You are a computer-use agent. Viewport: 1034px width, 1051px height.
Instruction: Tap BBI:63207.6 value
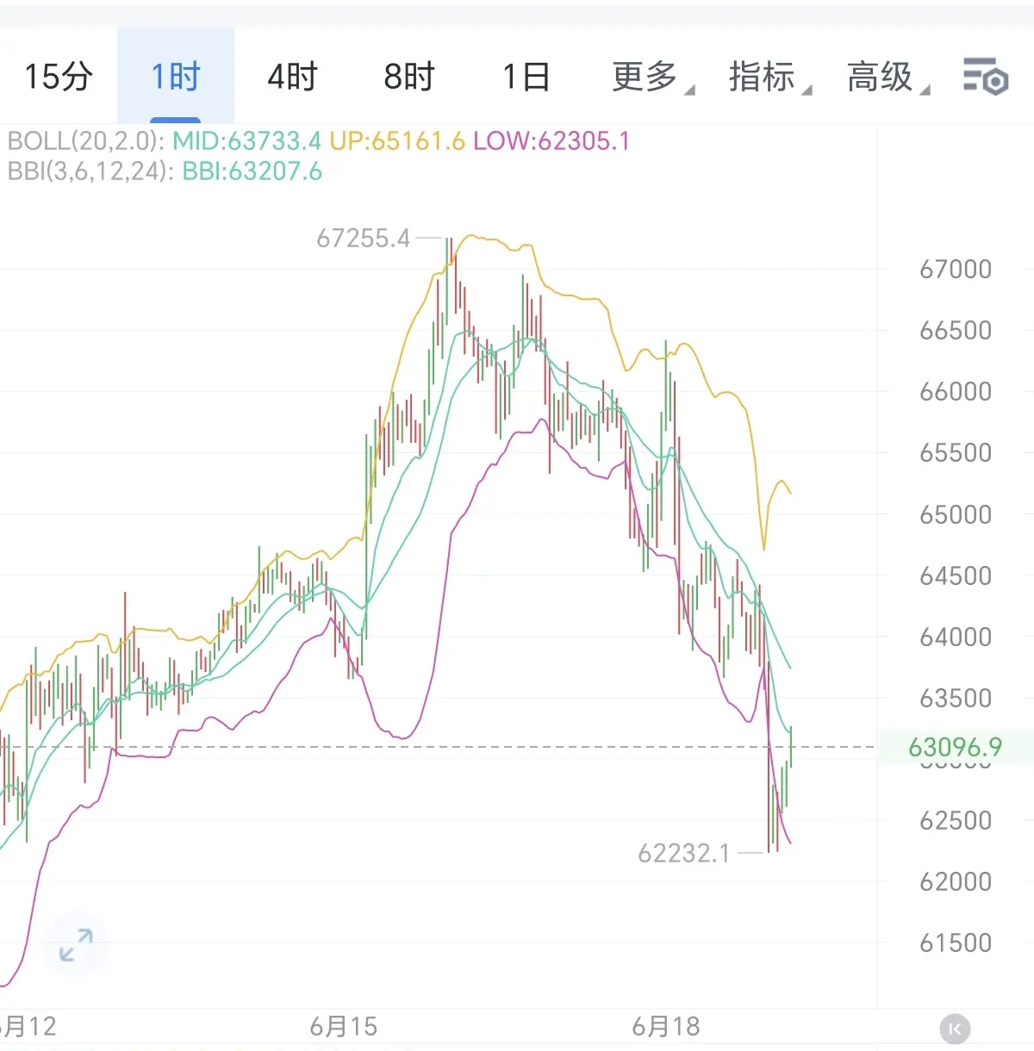click(252, 171)
